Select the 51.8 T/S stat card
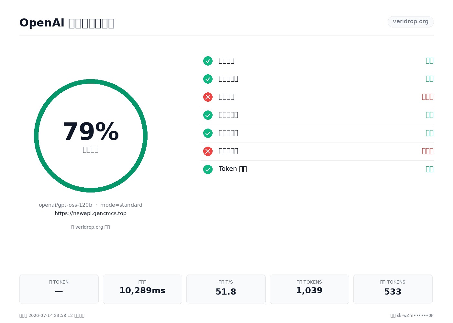The width and height of the screenshot is (453, 323). (x=226, y=289)
